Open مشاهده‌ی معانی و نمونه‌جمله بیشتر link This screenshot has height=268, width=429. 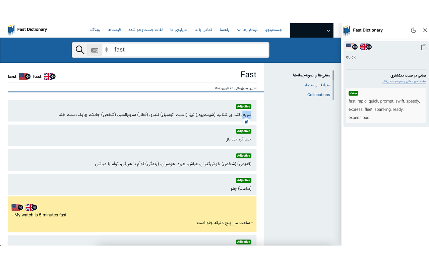(x=404, y=81)
